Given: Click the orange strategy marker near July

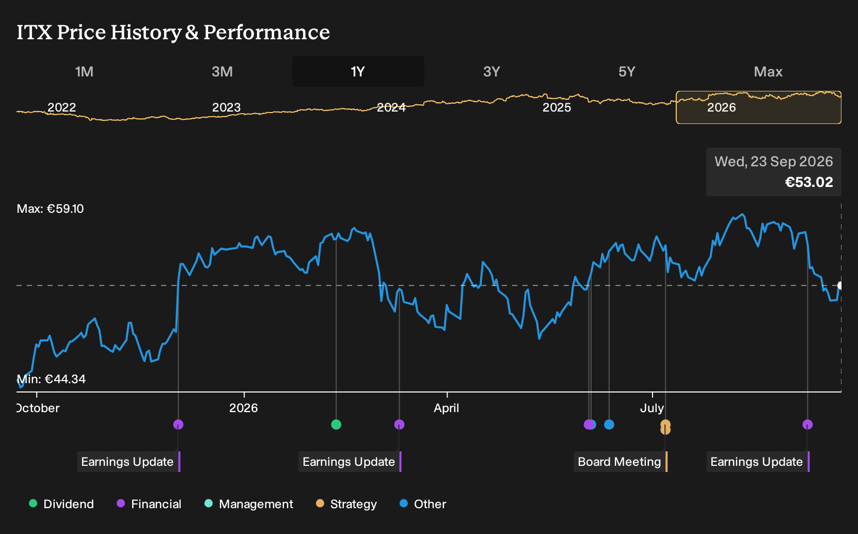Looking at the screenshot, I should pyautogui.click(x=665, y=427).
